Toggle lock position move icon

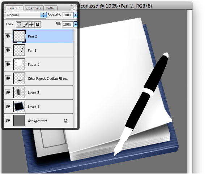pyautogui.click(x=31, y=25)
